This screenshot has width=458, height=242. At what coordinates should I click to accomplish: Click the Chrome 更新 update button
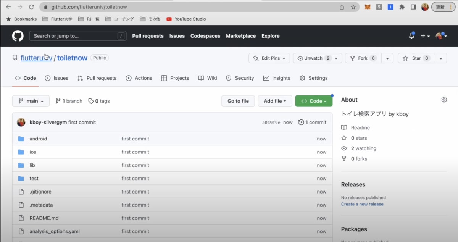[x=443, y=7]
